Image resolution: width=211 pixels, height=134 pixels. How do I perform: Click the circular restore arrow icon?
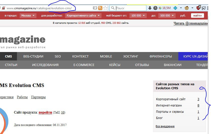(x=155, y=8)
